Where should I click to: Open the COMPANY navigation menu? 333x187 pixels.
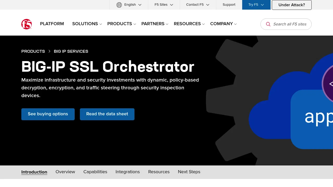point(223,24)
